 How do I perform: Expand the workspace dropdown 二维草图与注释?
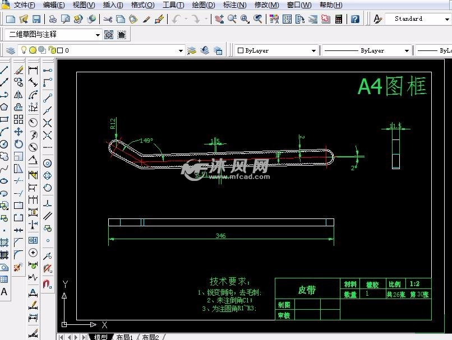point(98,35)
